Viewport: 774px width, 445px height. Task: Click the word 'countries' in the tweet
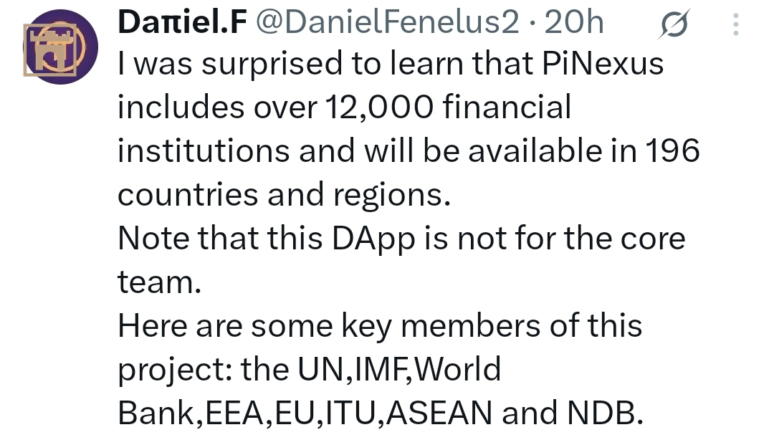point(188,194)
